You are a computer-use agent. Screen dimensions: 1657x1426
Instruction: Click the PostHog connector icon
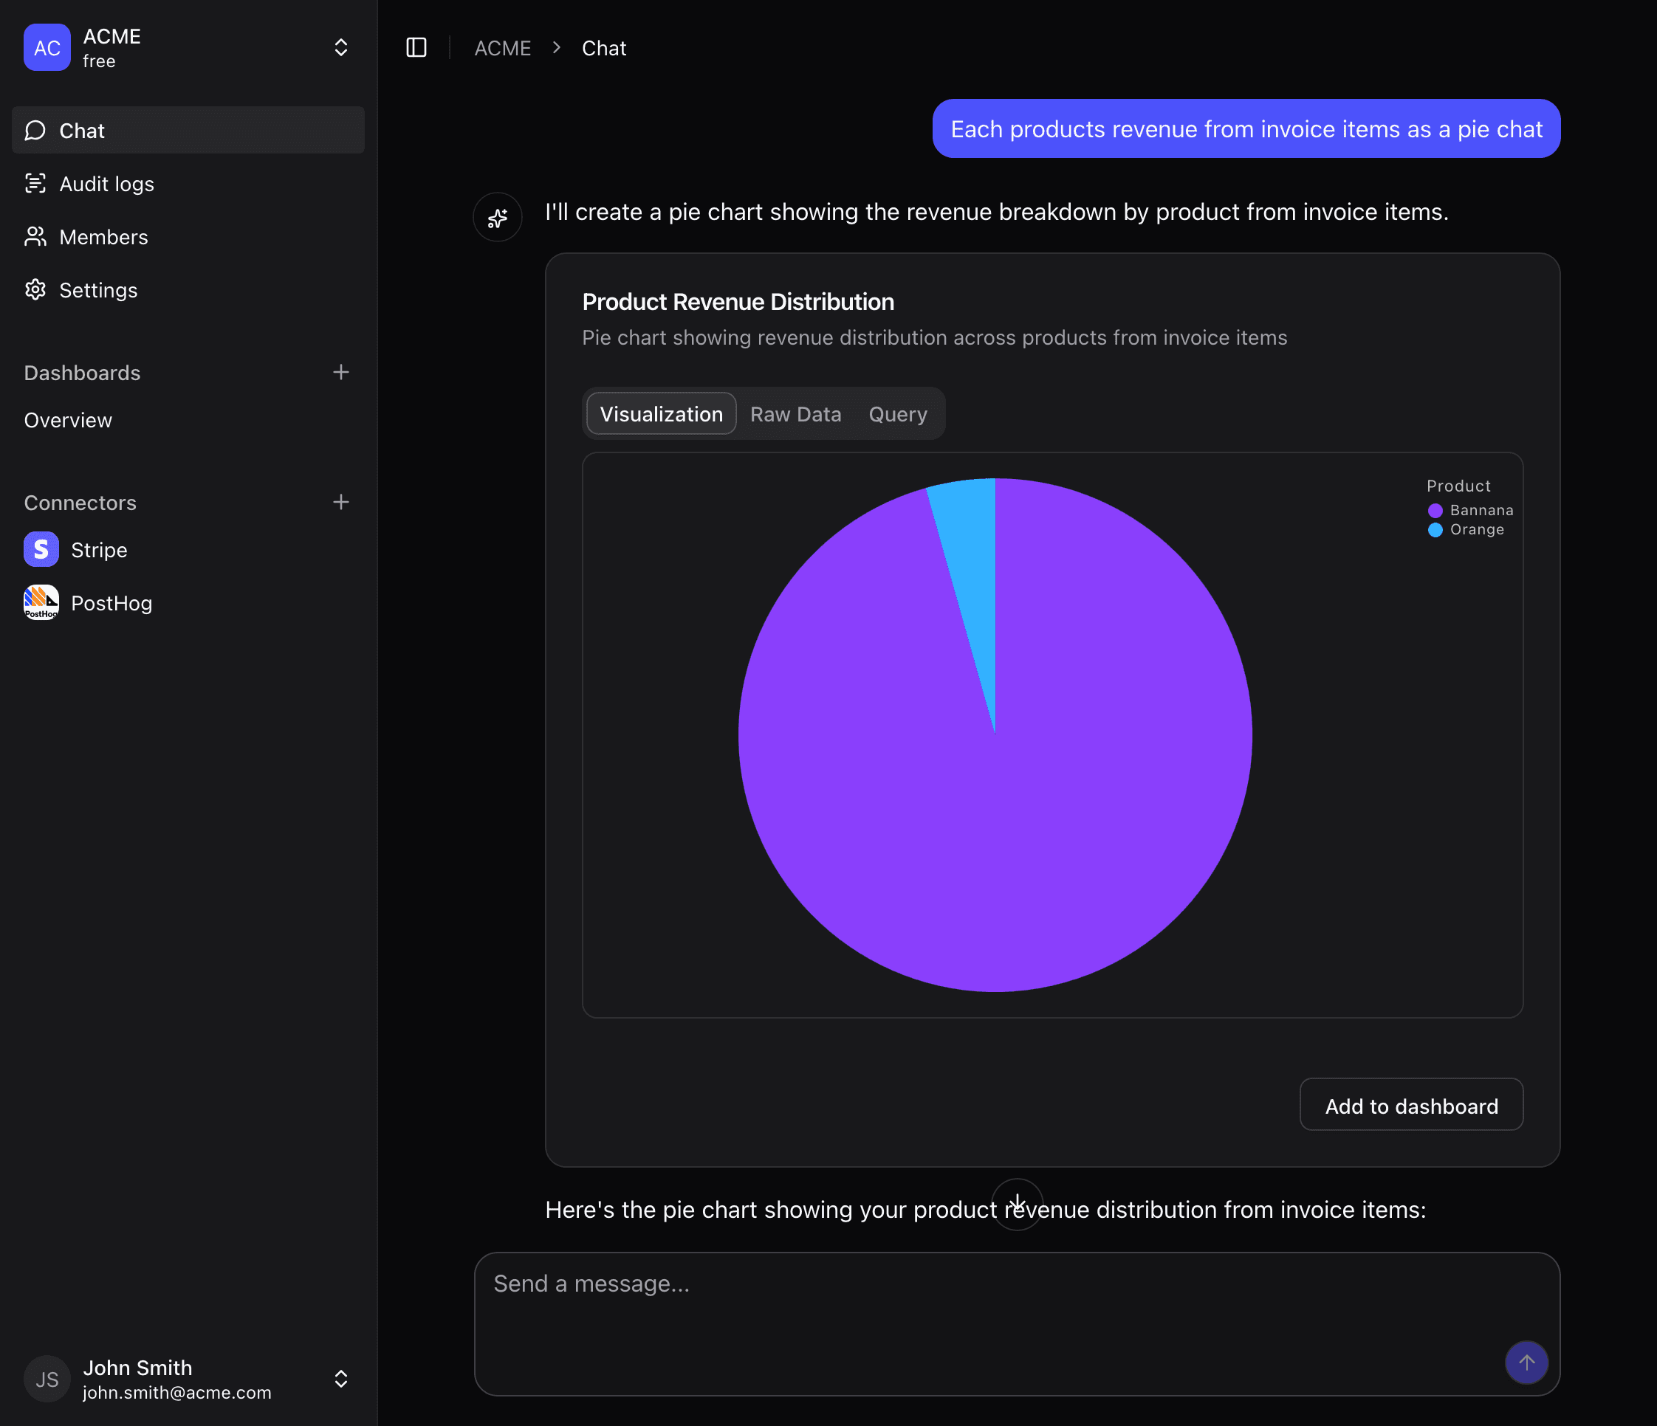41,603
